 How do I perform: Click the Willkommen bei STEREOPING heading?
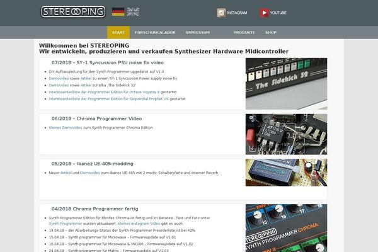click(84, 45)
